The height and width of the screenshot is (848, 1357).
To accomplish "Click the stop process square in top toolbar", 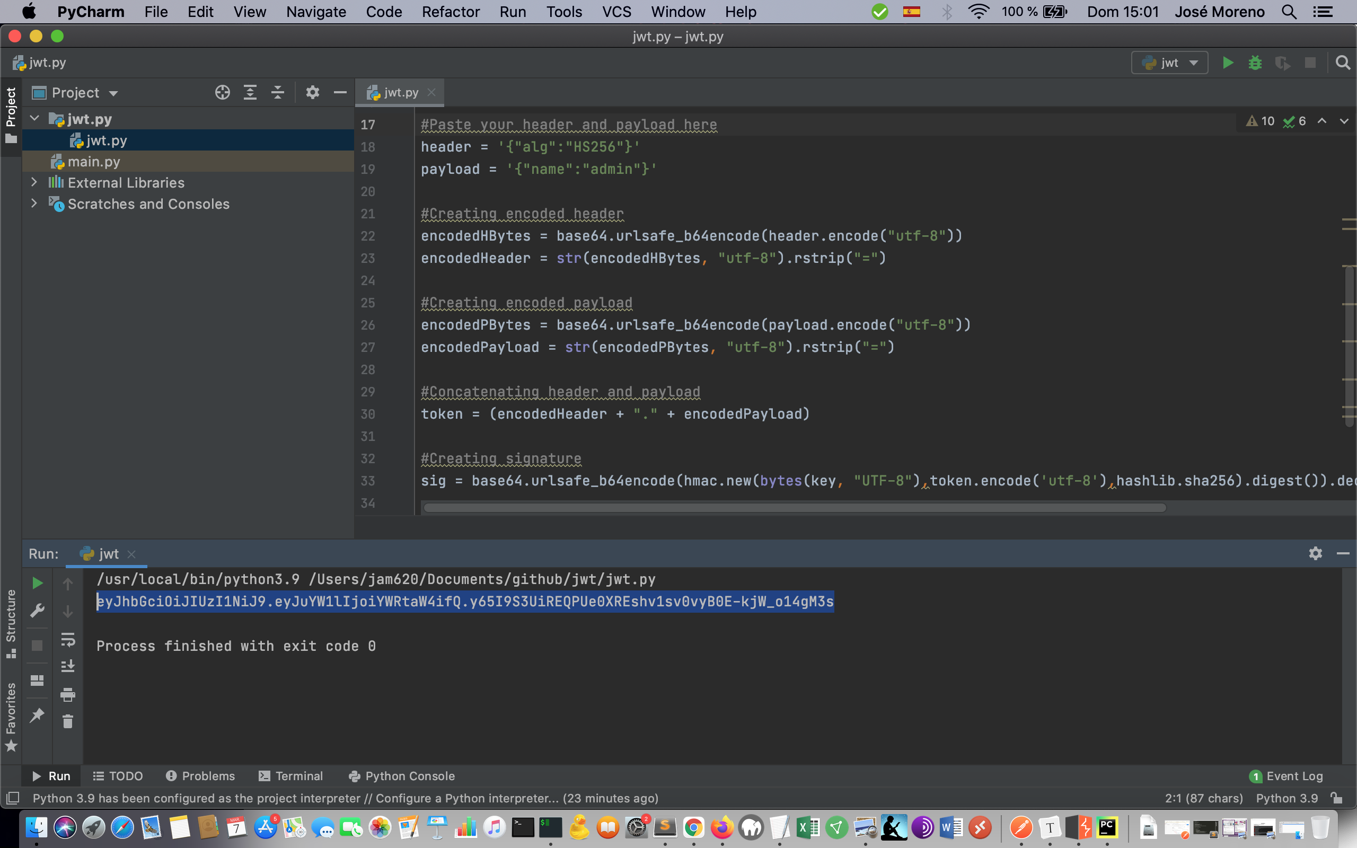I will [x=1310, y=63].
